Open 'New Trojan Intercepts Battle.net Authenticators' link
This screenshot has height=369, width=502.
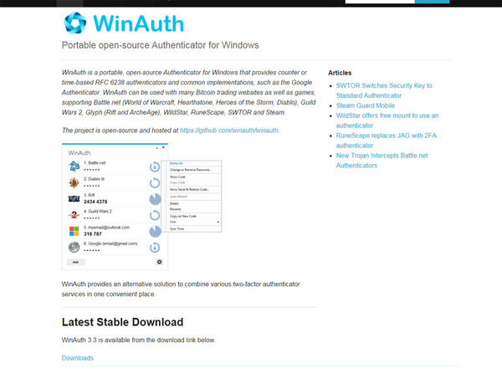point(382,161)
